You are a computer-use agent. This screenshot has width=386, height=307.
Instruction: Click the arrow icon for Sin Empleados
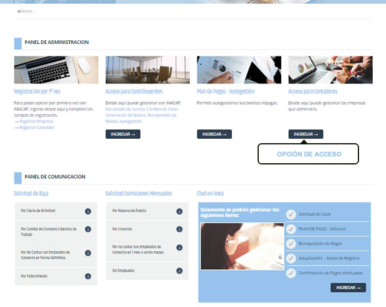[180, 271]
